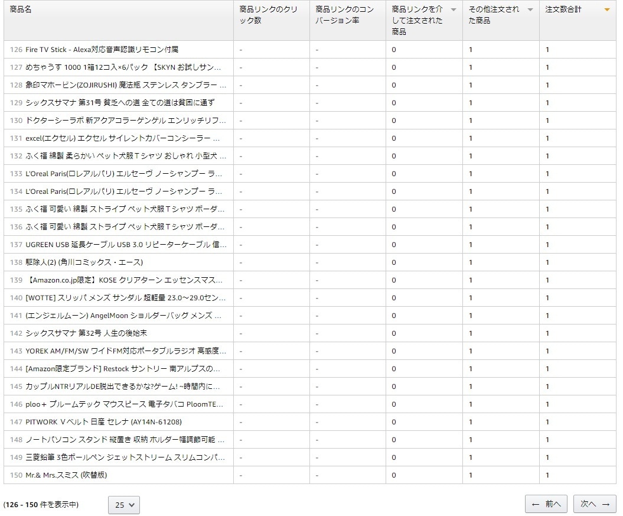This screenshot has height=516, width=623.
Task: Click the 126 - 150 件を表示中 status text
Action: 41,505
